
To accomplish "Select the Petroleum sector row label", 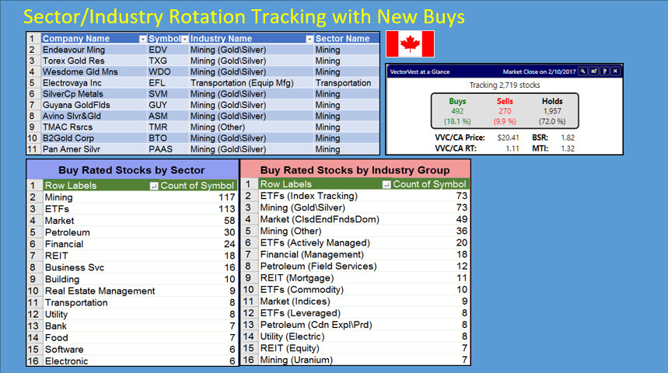I will pos(68,232).
